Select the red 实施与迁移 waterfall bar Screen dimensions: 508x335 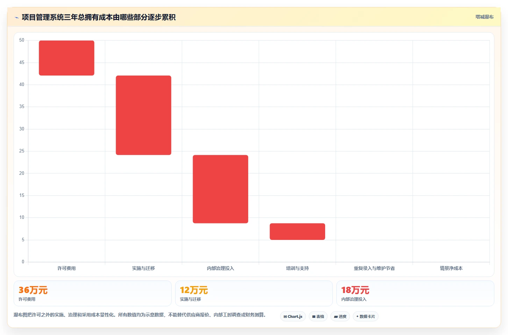click(144, 115)
